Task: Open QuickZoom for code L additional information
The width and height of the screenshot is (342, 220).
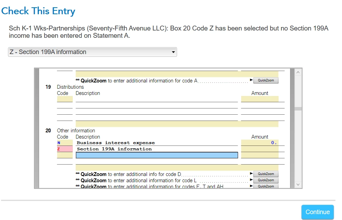Action: click(266, 180)
